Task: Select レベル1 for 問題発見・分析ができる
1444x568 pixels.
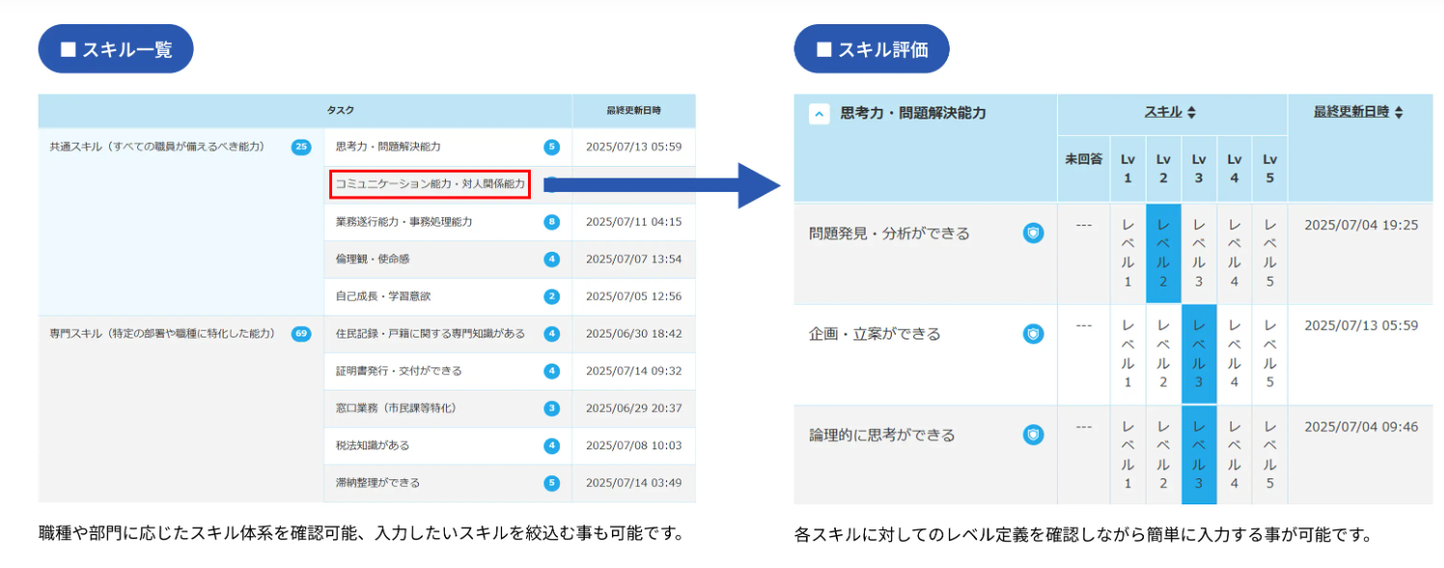Action: tap(1127, 252)
